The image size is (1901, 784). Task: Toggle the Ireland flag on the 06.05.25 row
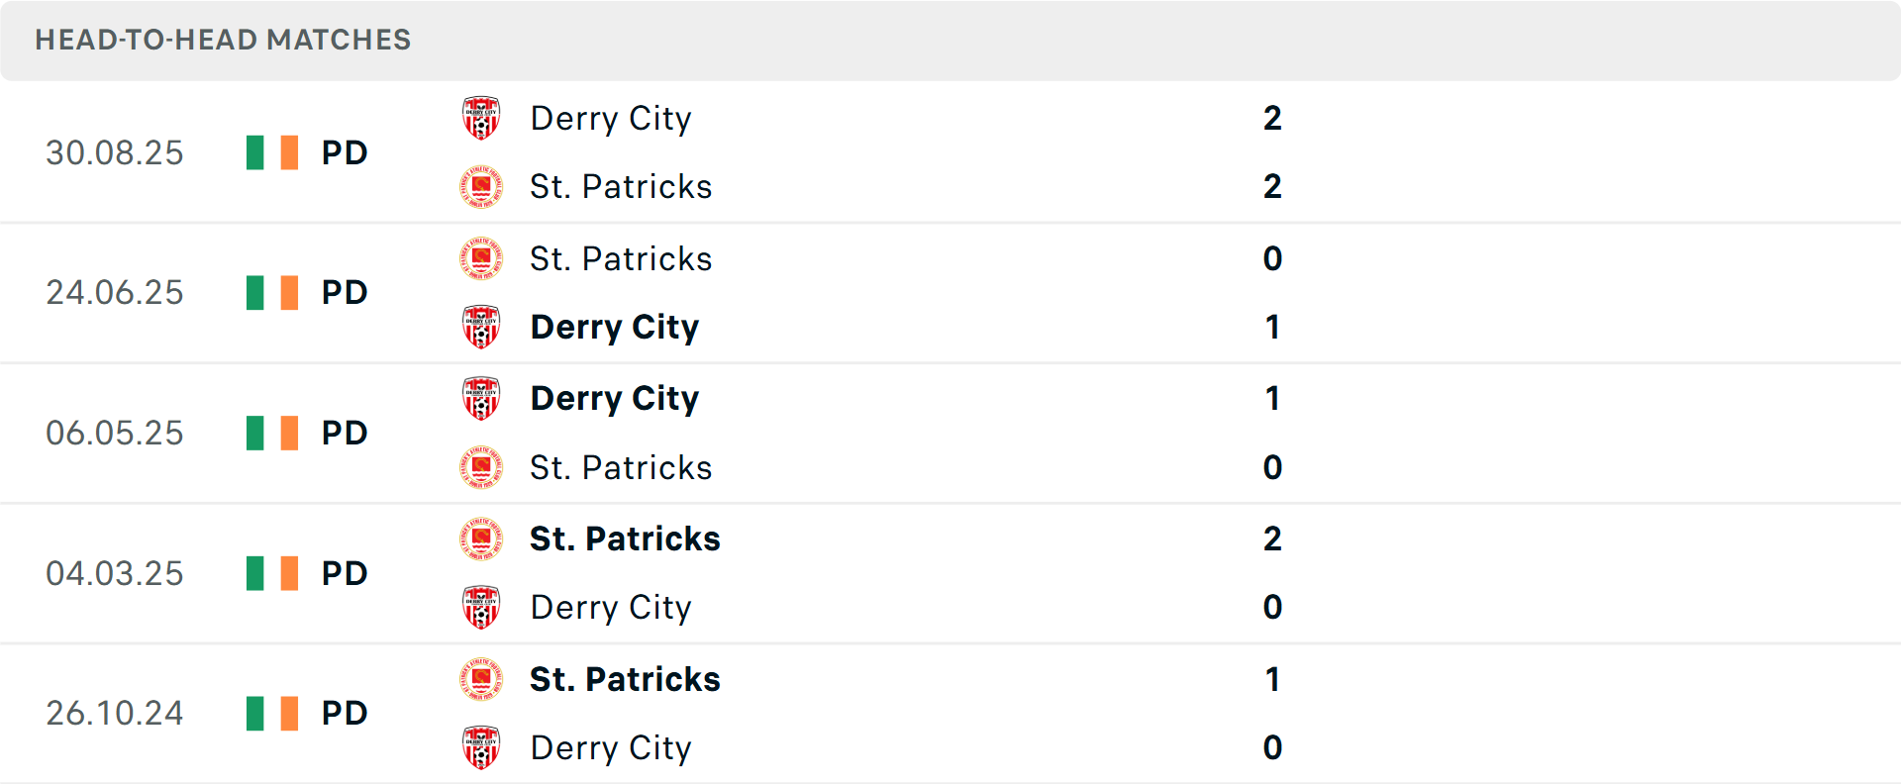[x=269, y=433]
